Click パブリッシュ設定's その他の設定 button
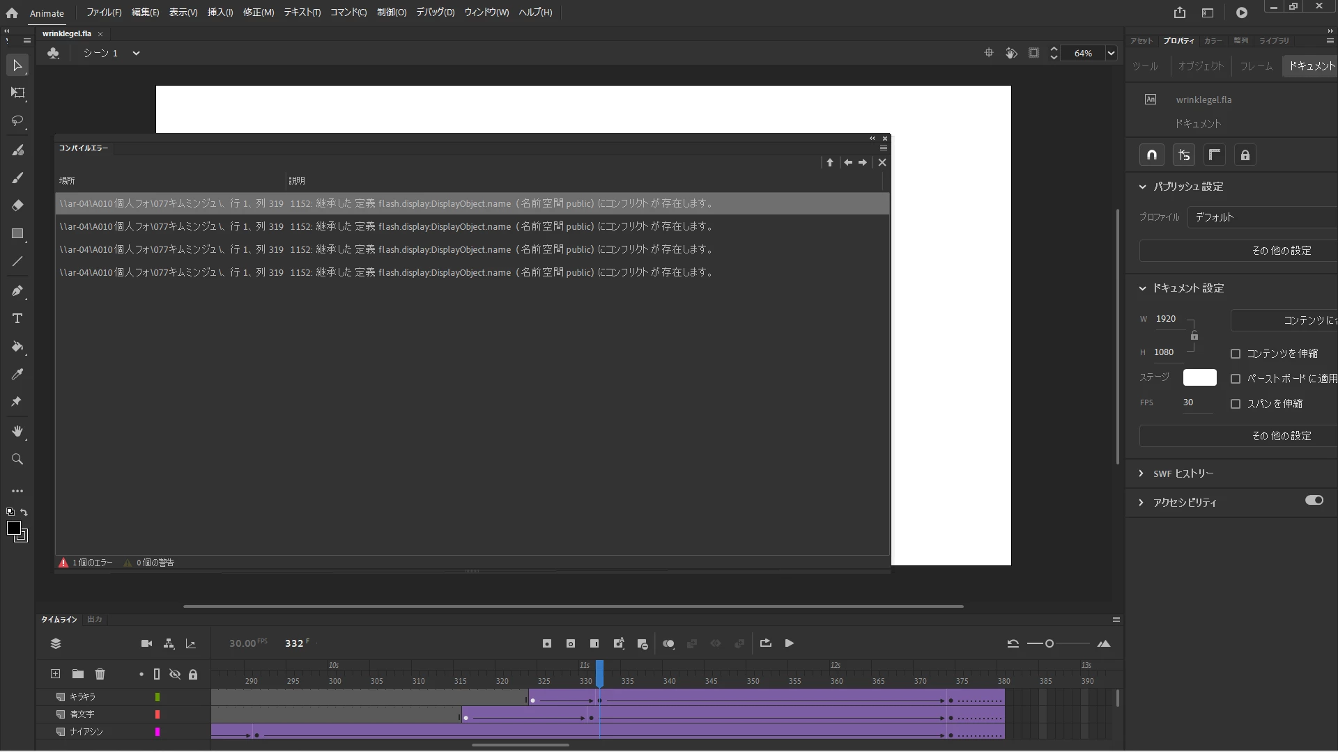1338x752 pixels. click(1281, 251)
